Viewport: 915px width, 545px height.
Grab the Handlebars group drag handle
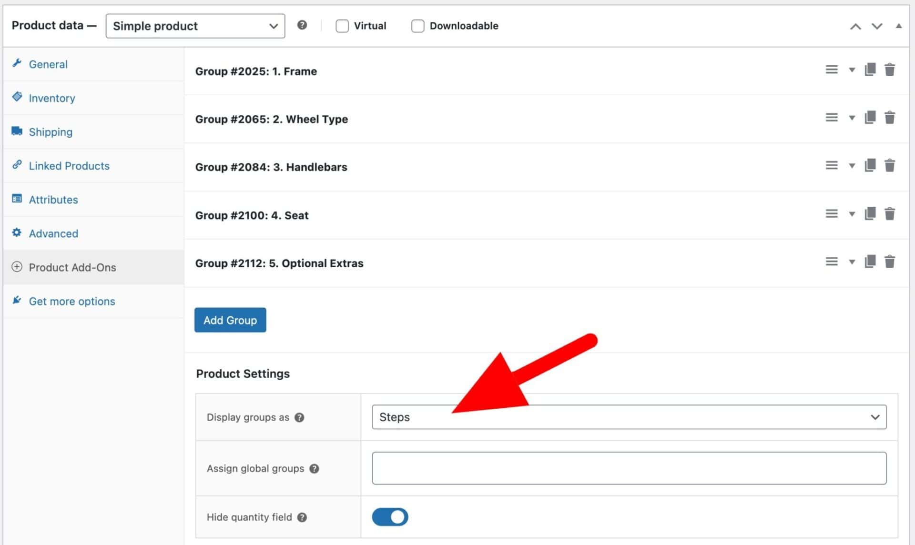click(832, 165)
